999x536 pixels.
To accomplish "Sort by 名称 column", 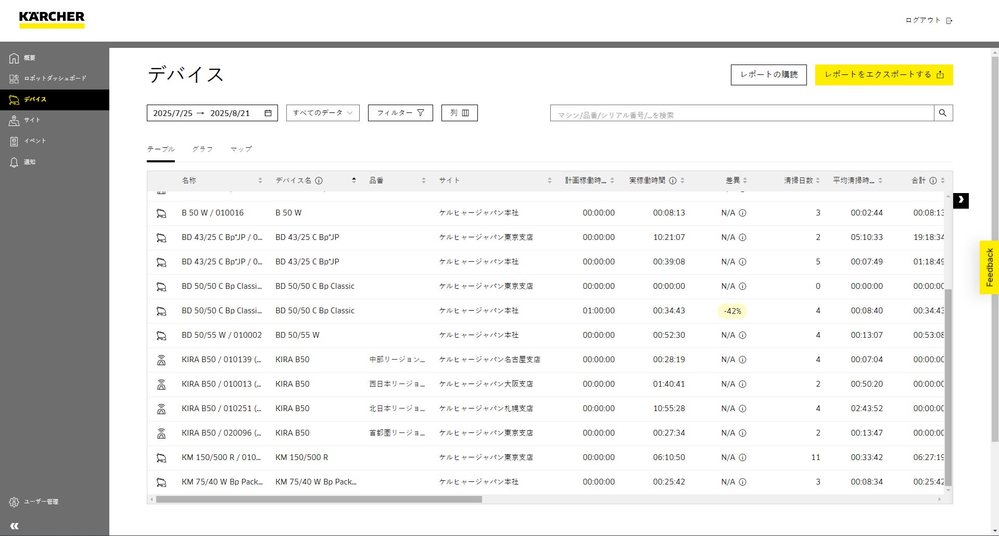I will 260,181.
